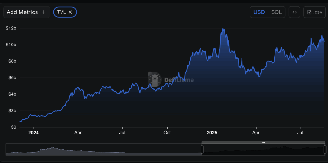Click the TVL metric chip
This screenshot has width=328, height=163.
[65, 12]
